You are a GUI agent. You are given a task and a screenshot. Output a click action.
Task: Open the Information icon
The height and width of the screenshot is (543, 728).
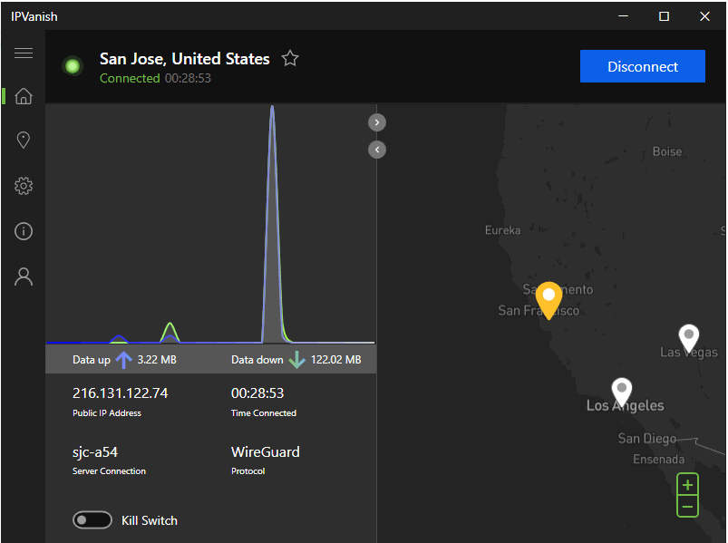[x=24, y=231]
